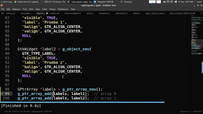203x114 pixels.
Task: Open the Goto menu
Action: pyautogui.click(x=38, y=9)
